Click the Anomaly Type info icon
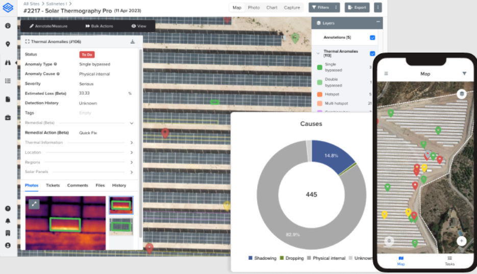Screen dimensions: 477x274 (56, 64)
